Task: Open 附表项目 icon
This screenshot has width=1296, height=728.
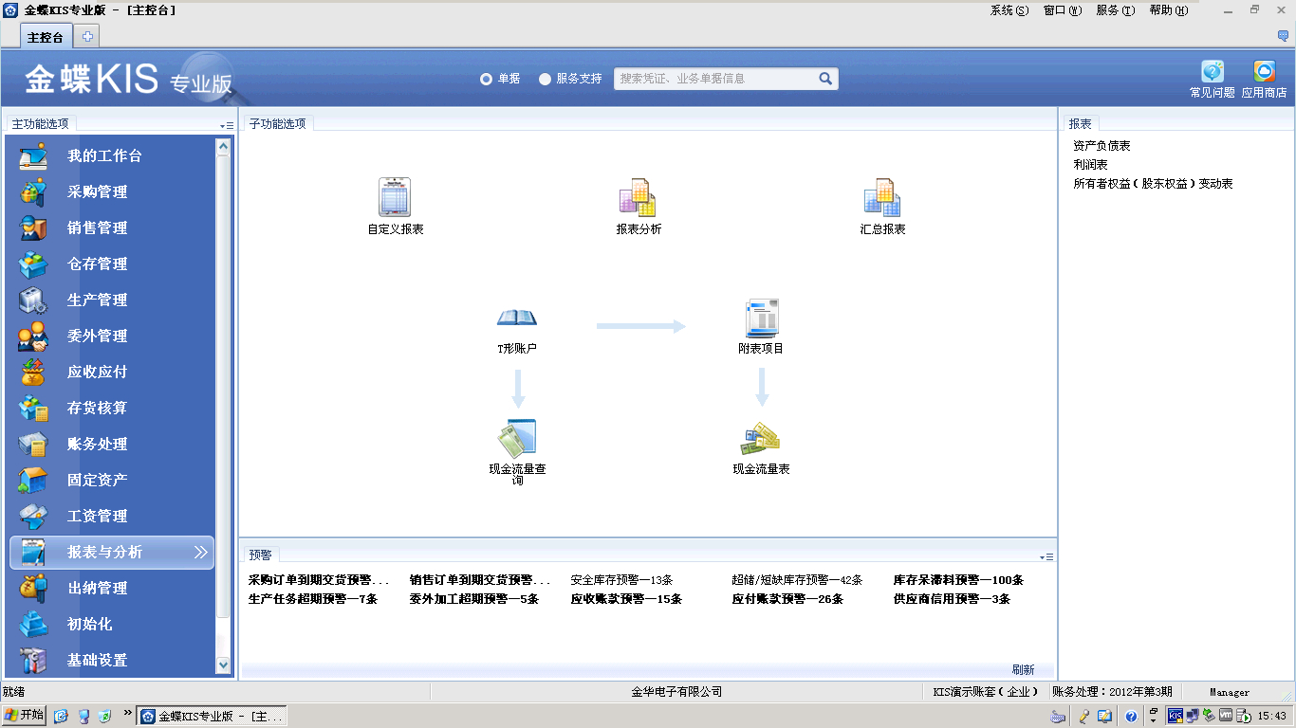Action: coord(762,318)
